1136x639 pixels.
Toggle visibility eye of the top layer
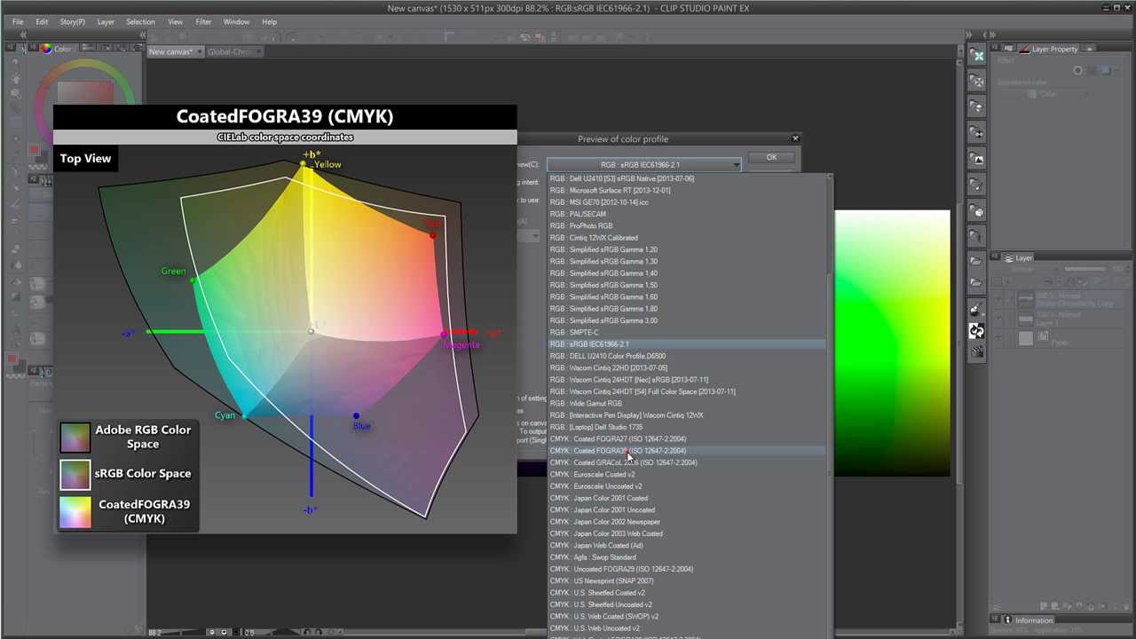click(998, 299)
